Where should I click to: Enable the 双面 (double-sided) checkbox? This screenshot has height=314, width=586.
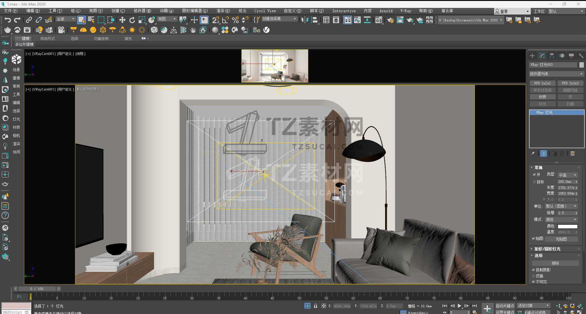(534, 276)
